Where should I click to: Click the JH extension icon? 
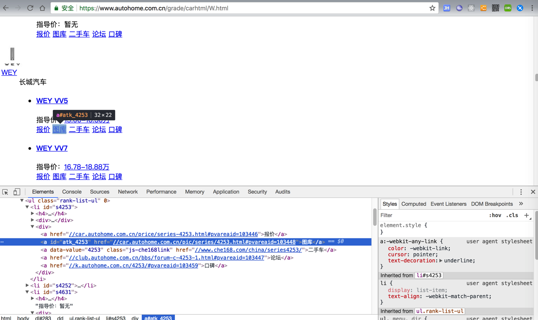pos(446,8)
